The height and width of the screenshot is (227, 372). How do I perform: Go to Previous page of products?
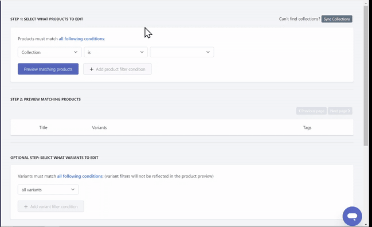311,111
